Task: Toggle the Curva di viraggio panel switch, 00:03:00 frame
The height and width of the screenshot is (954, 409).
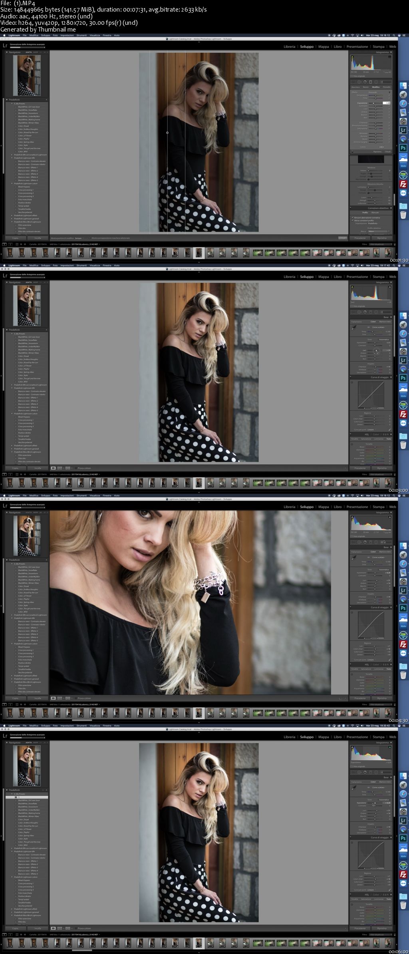Action: 350,377
